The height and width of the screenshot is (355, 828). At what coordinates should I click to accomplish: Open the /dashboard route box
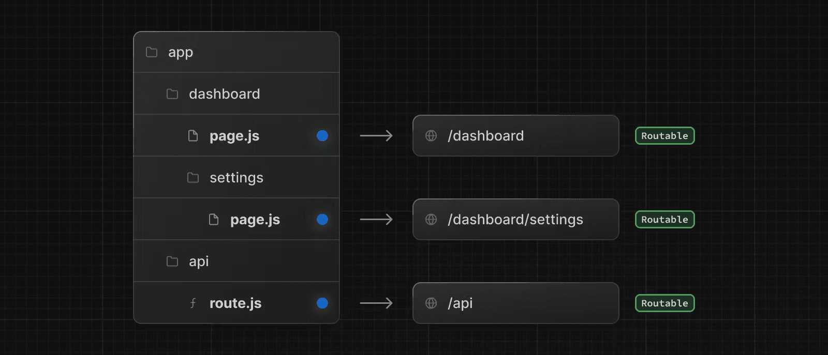coord(515,136)
